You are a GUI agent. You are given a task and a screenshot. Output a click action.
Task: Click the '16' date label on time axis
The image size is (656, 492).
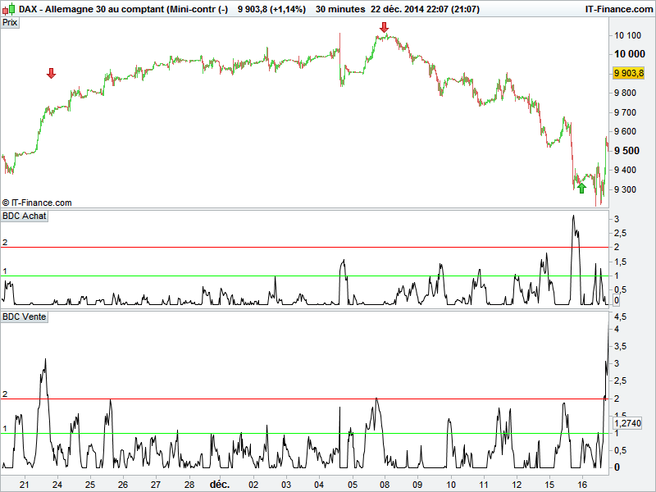click(x=582, y=485)
